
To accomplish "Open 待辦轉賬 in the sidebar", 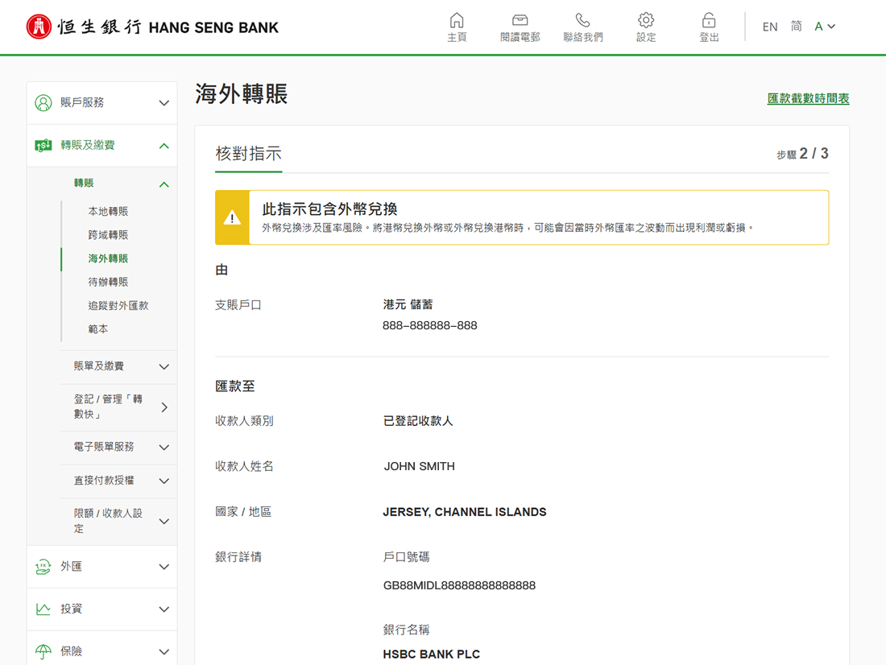I will click(x=108, y=283).
